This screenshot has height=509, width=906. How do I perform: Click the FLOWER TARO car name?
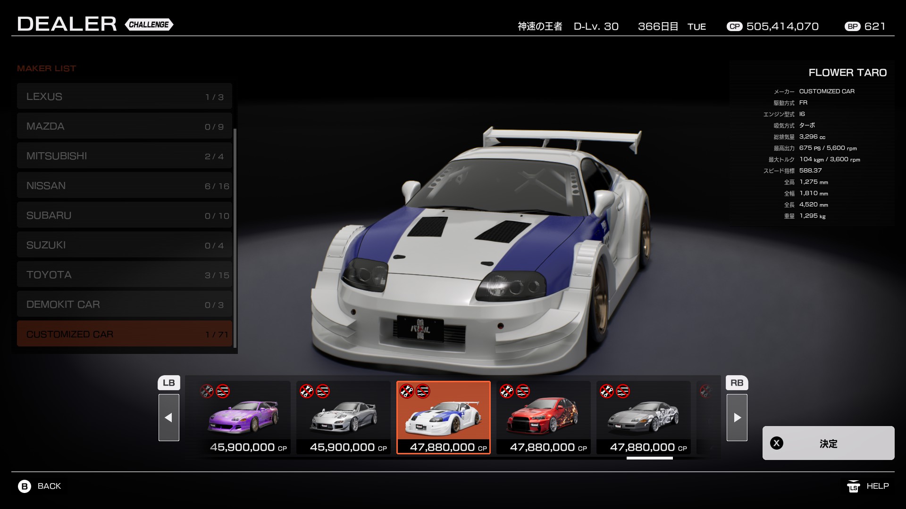(x=847, y=73)
